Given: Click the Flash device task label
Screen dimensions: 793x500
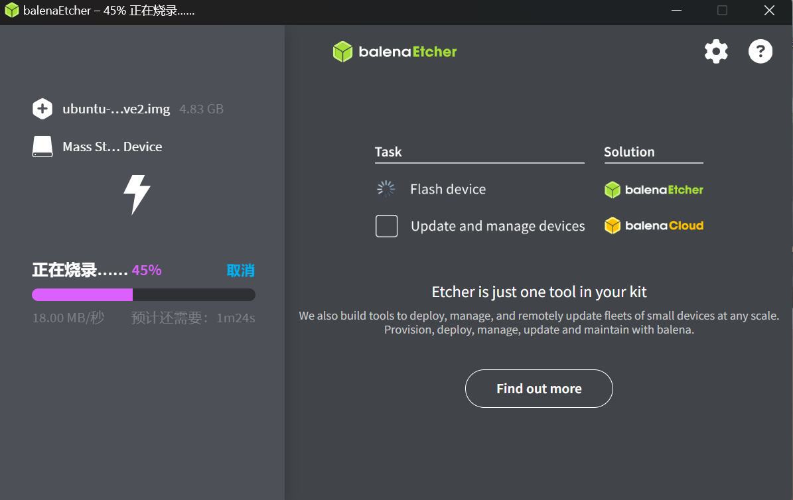Looking at the screenshot, I should pos(448,189).
